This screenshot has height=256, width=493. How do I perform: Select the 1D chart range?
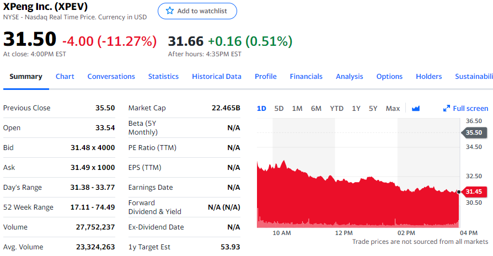pos(261,109)
